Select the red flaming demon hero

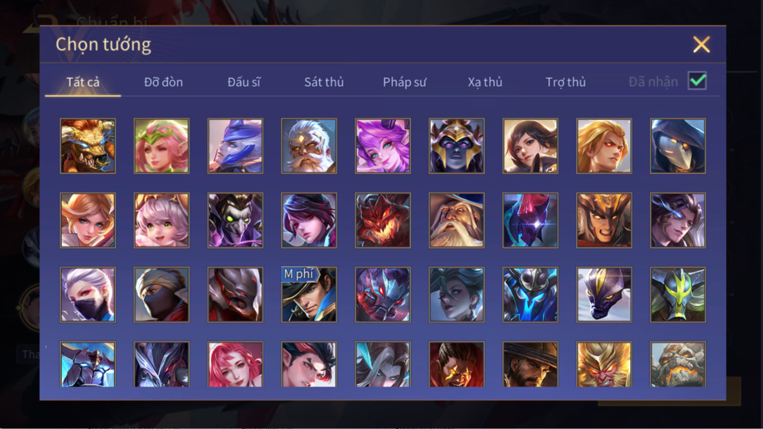tap(383, 220)
